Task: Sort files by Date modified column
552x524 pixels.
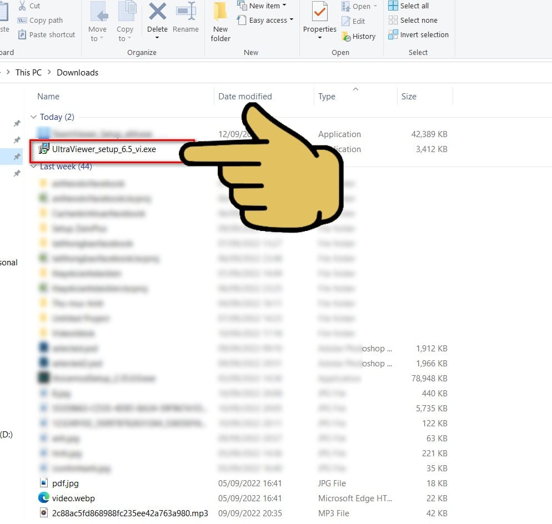Action: 245,97
